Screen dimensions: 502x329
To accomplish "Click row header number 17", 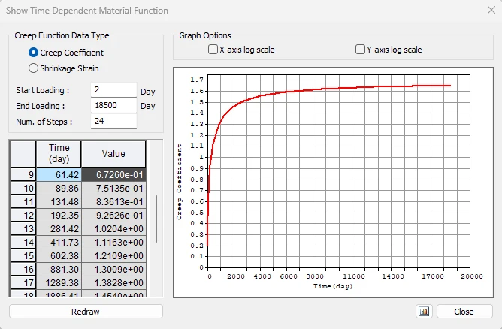I will (23, 282).
